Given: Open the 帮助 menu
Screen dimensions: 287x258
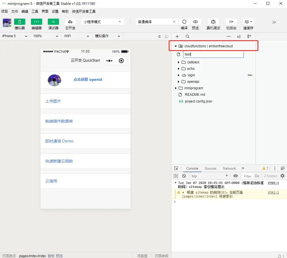Looking at the screenshot, I should (65, 11).
